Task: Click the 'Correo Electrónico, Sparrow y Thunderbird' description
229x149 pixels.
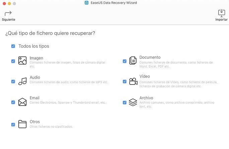Action: tap(68, 103)
